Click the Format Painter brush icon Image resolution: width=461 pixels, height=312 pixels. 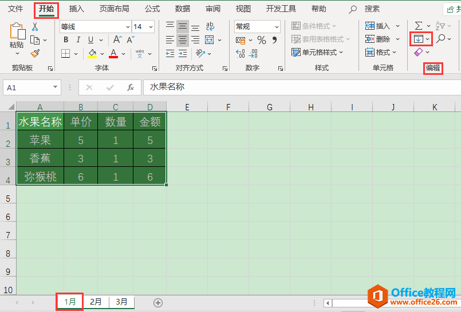pyautogui.click(x=36, y=53)
